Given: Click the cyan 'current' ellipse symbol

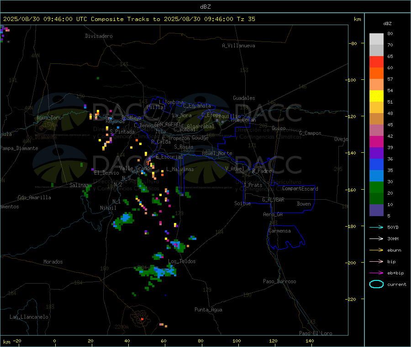Looking at the screenshot, I should 376,284.
